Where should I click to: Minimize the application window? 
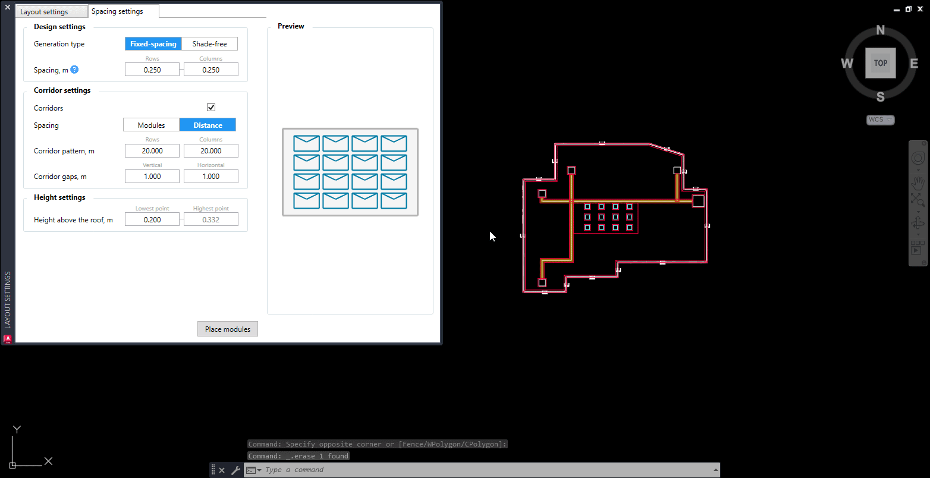pyautogui.click(x=898, y=9)
